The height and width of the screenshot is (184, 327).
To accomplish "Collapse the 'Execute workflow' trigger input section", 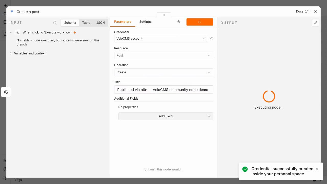I will pos(11,32).
